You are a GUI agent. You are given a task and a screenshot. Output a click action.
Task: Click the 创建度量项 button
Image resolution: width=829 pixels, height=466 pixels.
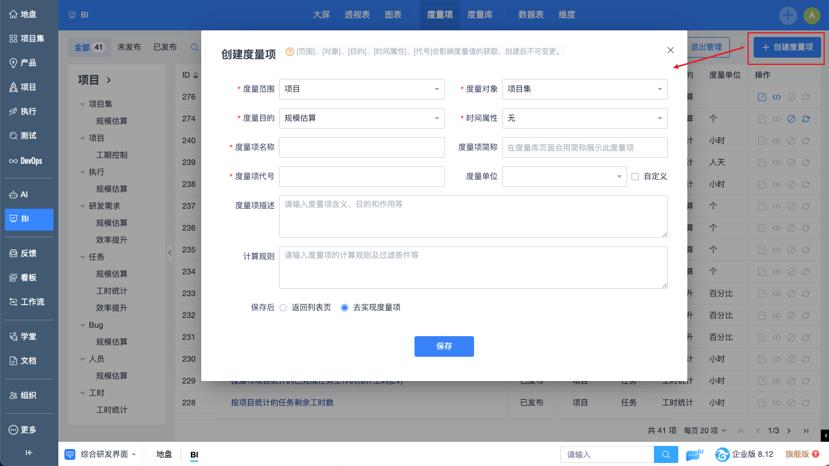tap(787, 47)
